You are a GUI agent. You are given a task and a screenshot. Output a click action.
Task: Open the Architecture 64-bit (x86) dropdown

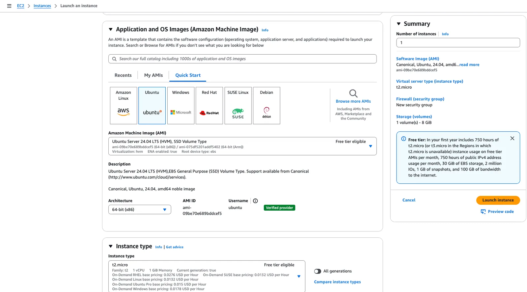click(140, 210)
